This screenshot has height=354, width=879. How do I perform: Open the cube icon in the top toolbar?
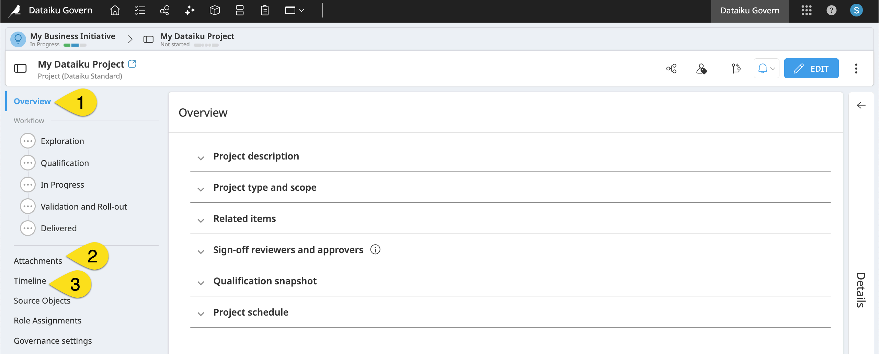coord(215,10)
